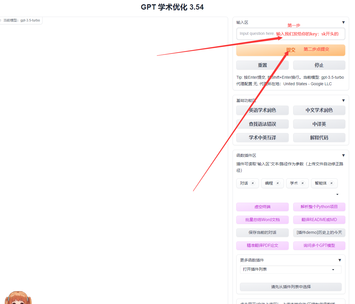Viewport: 355px width, 304px height.
Task: Remove the 学术 tag with its x icon
Action: point(303,183)
